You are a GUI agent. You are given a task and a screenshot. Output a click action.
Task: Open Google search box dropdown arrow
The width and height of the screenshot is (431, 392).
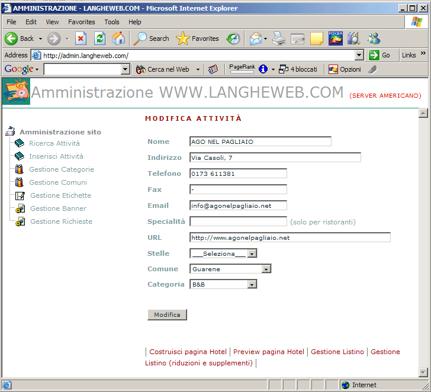coord(125,69)
